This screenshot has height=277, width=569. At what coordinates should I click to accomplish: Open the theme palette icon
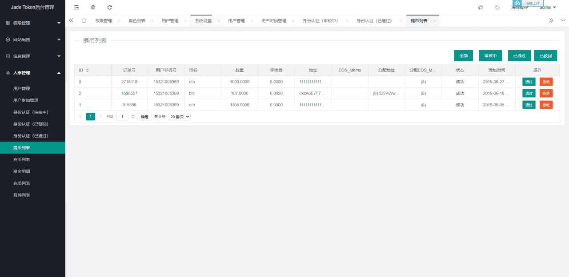tap(481, 8)
